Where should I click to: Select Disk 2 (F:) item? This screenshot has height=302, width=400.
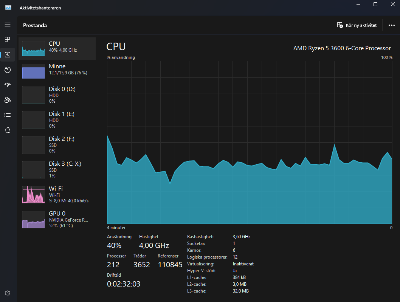tap(57, 145)
